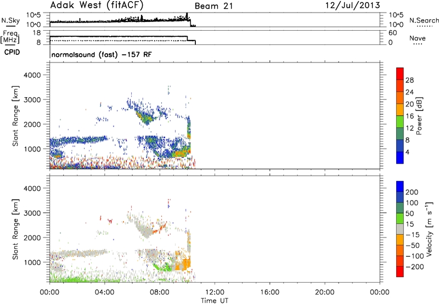Click the dotted line sample under N.Search
Image resolution: width=439 pixels, height=304 pixels.
425,26
